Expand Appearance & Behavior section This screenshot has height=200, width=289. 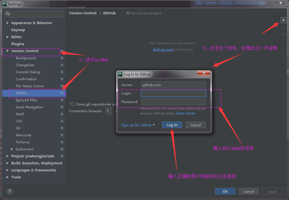pyautogui.click(x=8, y=23)
